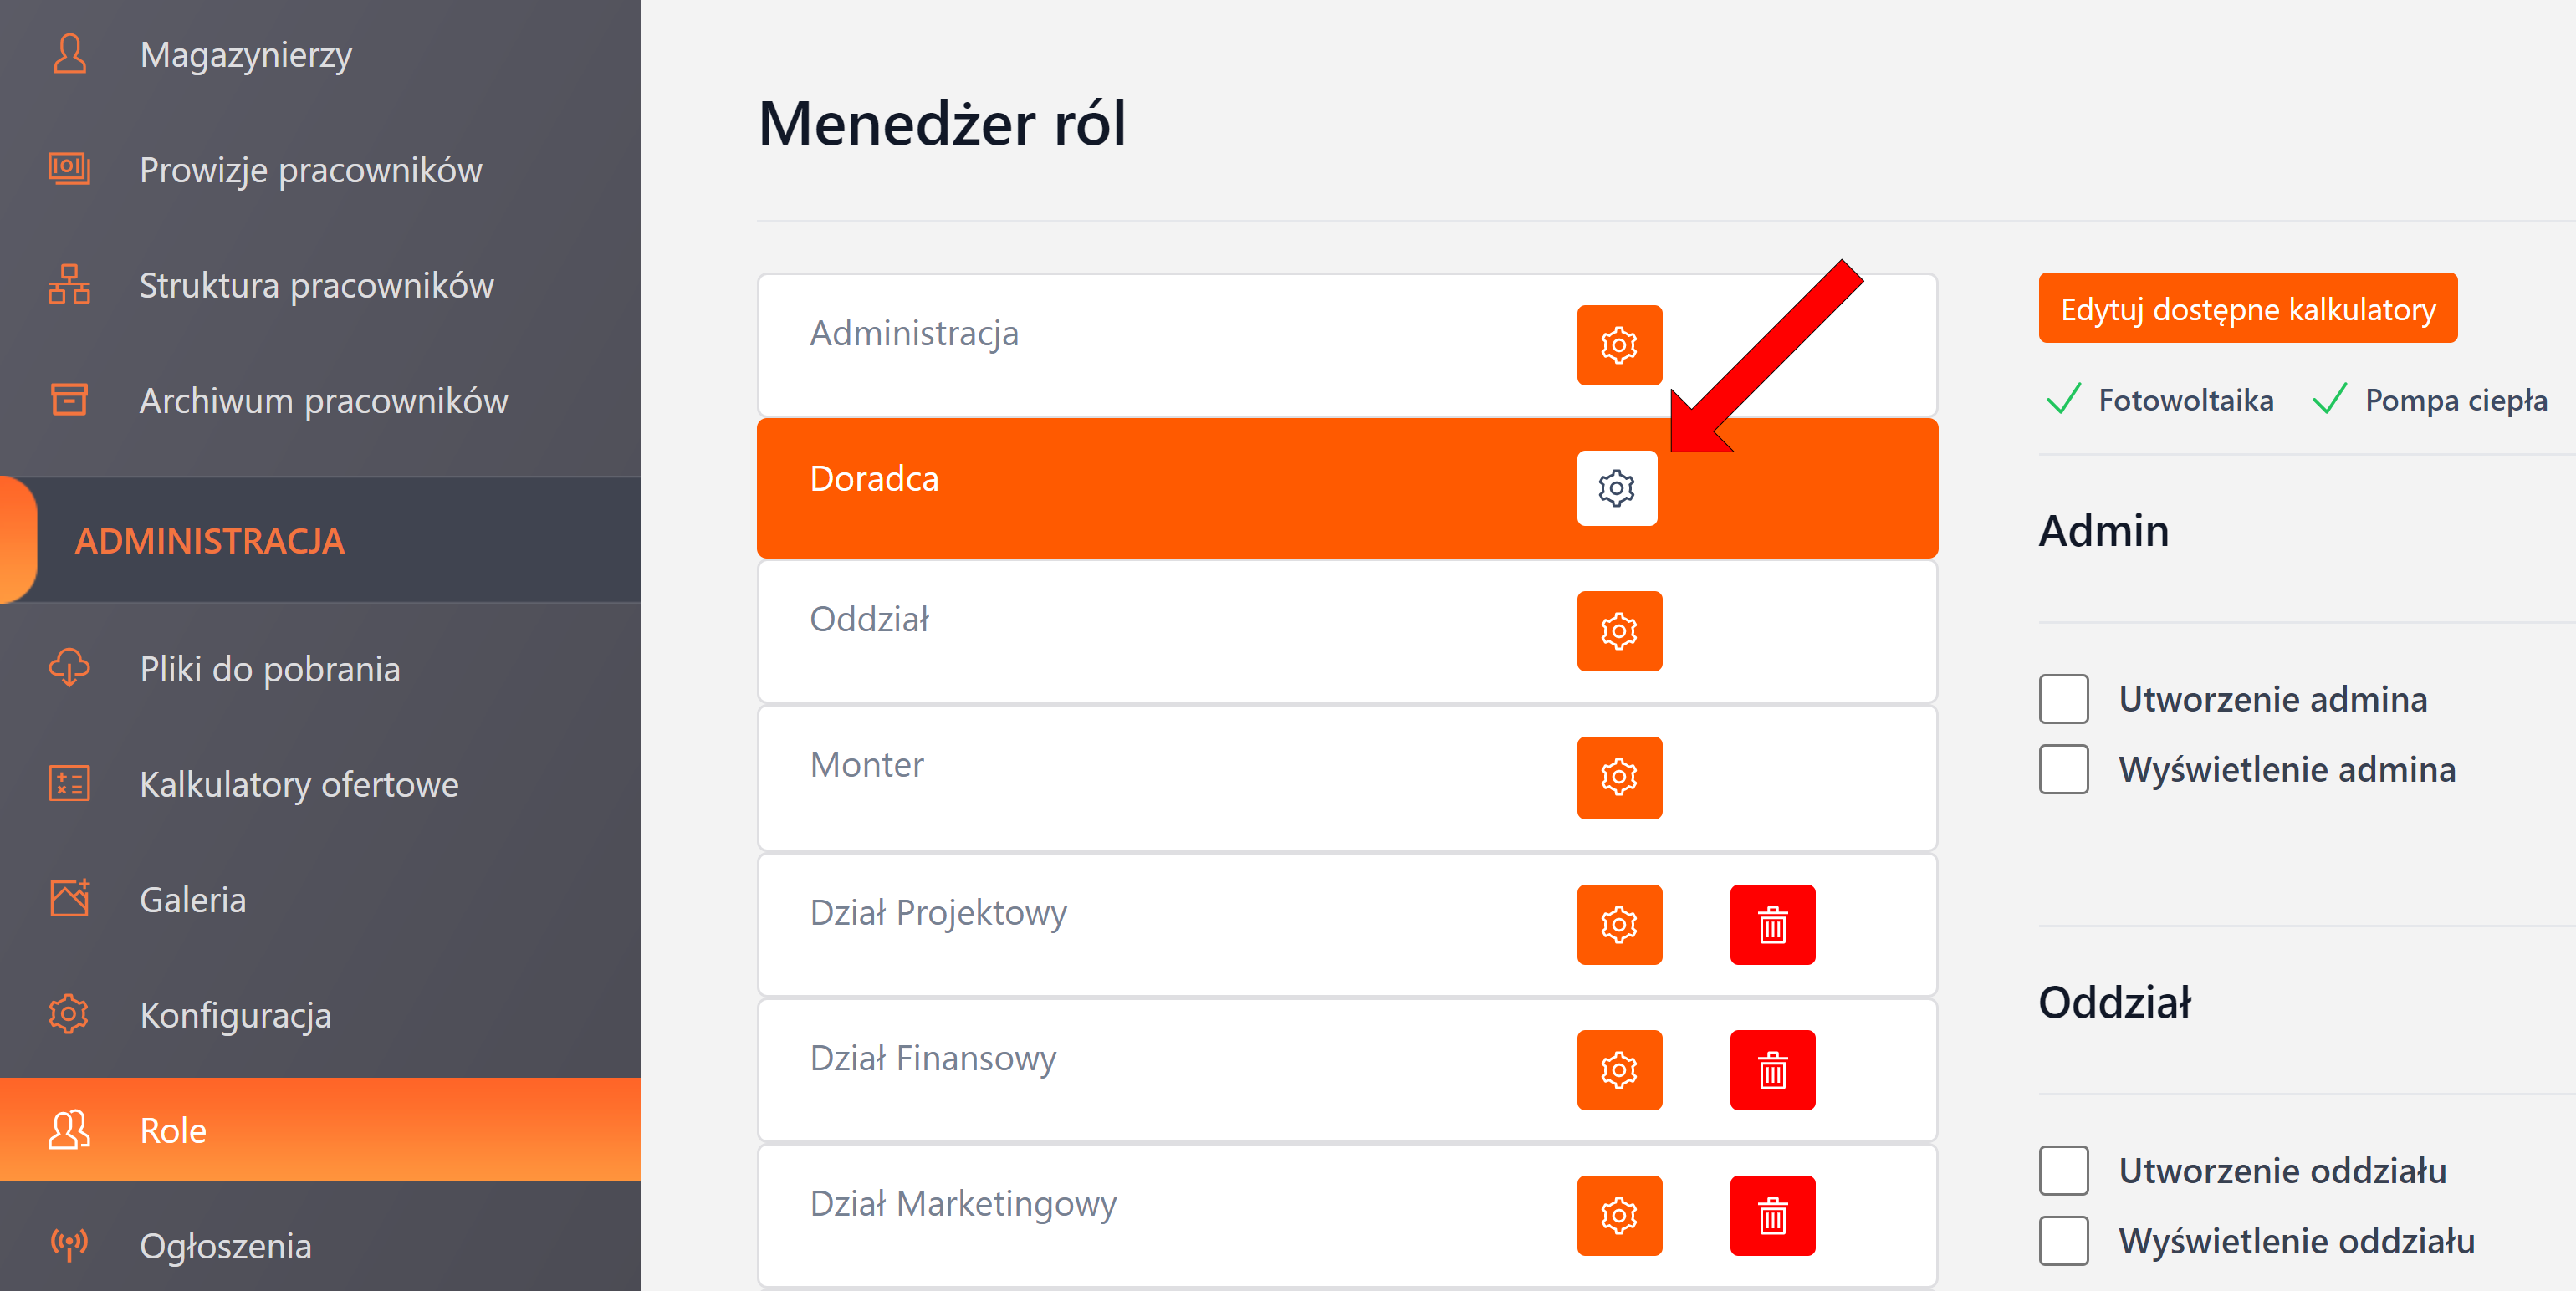
Task: Delete the Dział Projektowy role
Action: click(x=1771, y=924)
